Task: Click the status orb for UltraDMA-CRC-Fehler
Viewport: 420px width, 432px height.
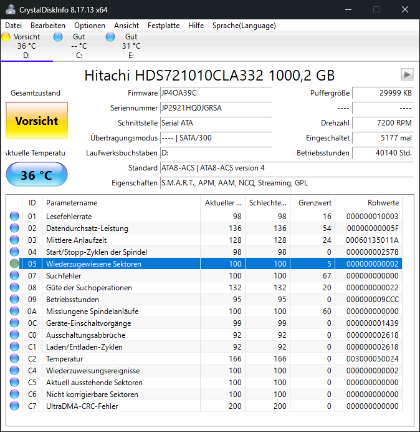Action: [14, 406]
